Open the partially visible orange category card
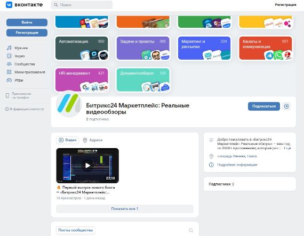Viewport: 304px width, 236px height. [x=143, y=22]
